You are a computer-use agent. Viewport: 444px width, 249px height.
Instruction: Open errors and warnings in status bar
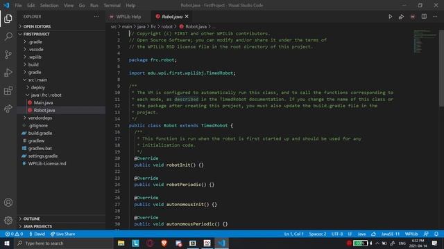pyautogui.click(x=14, y=234)
